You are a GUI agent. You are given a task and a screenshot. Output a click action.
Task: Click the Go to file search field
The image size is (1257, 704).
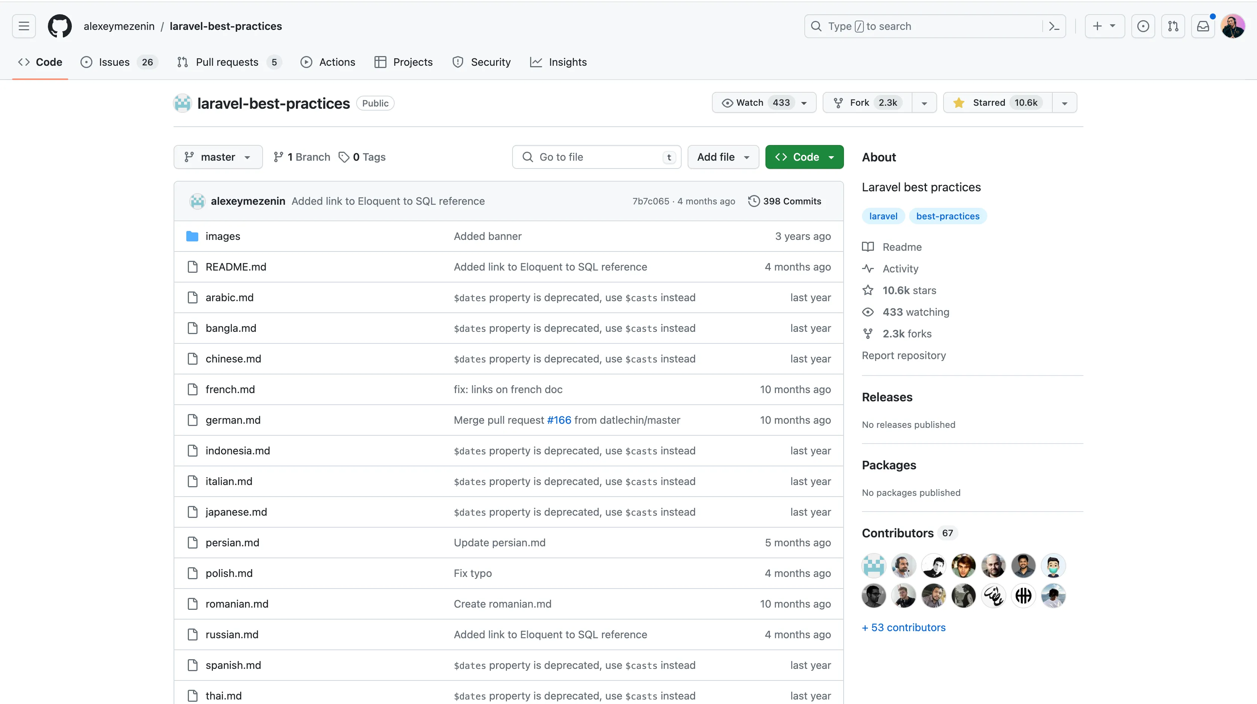point(585,157)
